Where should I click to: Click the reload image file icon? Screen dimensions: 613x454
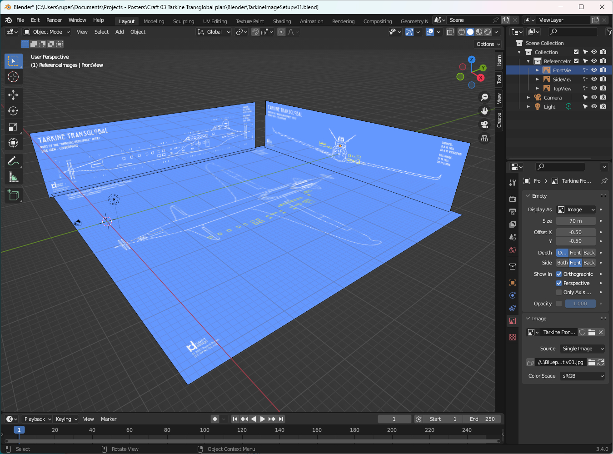pyautogui.click(x=601, y=362)
